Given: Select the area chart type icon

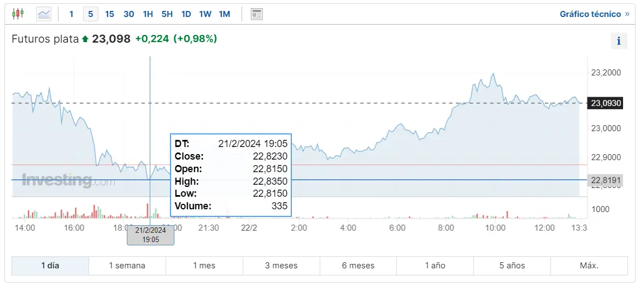Looking at the screenshot, I should pyautogui.click(x=44, y=14).
